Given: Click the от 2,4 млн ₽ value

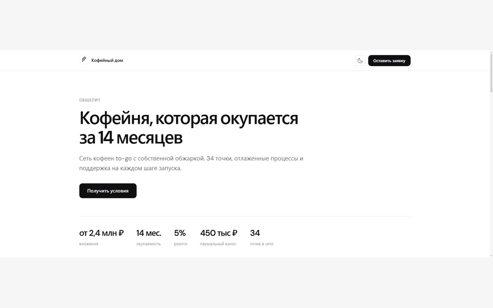Looking at the screenshot, I should (x=101, y=233).
